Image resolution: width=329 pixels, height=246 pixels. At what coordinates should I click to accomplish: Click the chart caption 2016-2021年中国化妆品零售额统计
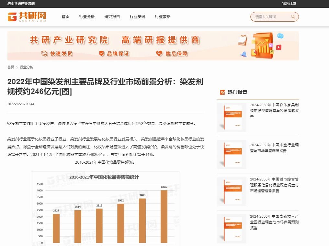point(106,162)
